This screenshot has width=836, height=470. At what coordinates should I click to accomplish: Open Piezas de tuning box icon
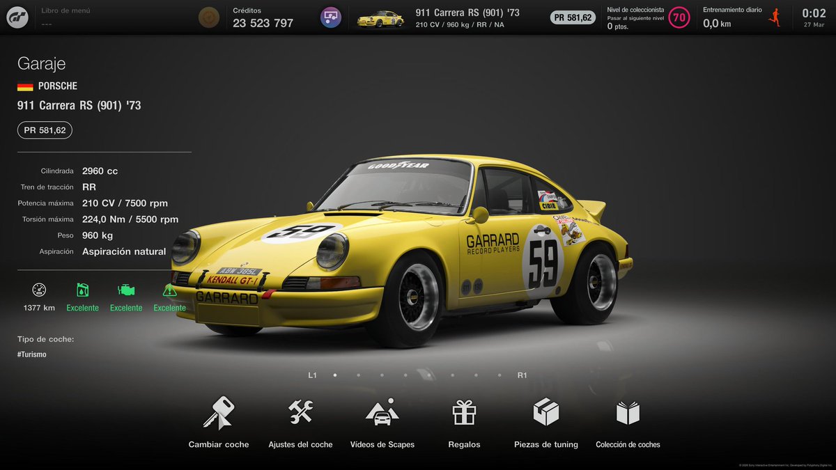coord(545,412)
